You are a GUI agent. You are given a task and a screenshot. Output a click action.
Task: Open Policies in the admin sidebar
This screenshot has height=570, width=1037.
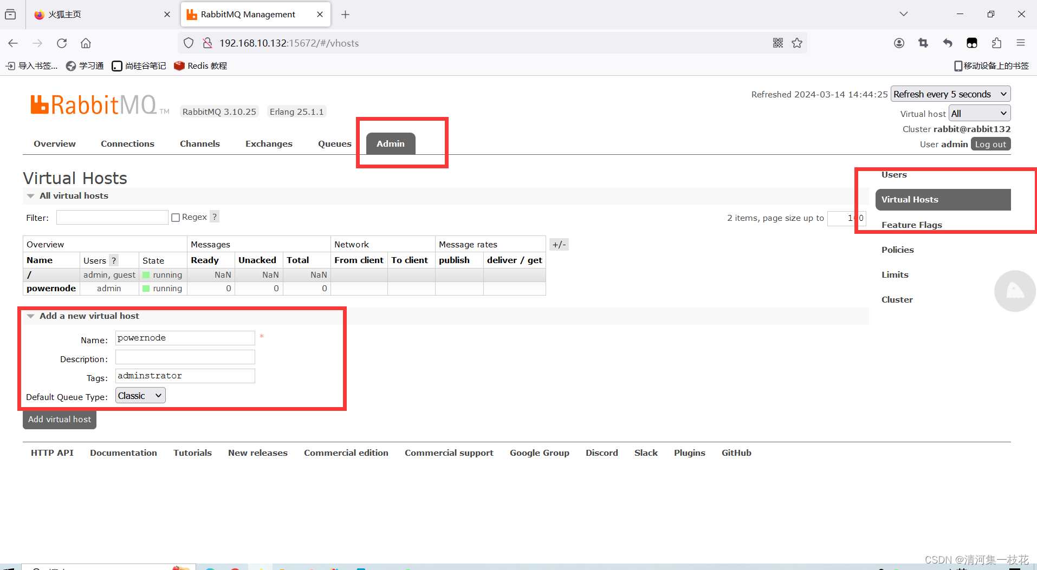pyautogui.click(x=898, y=250)
